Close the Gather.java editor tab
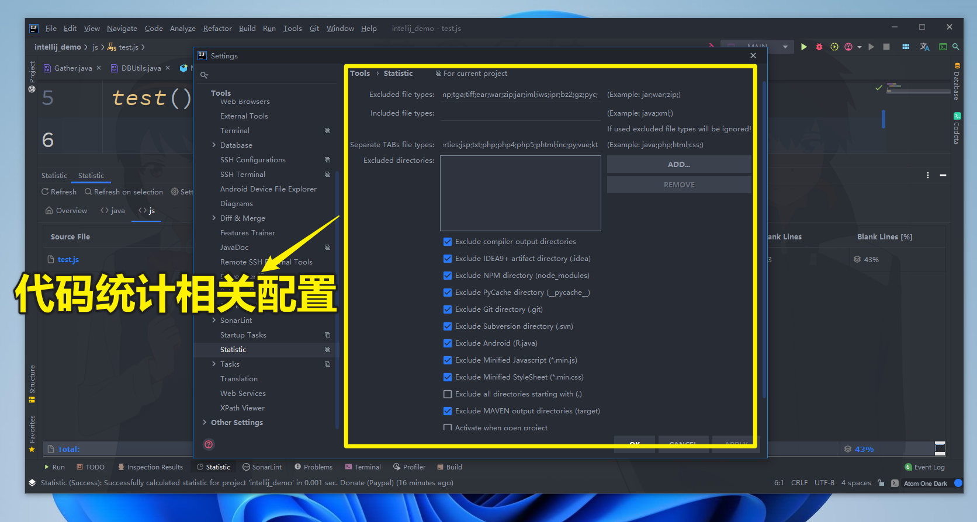 tap(99, 68)
